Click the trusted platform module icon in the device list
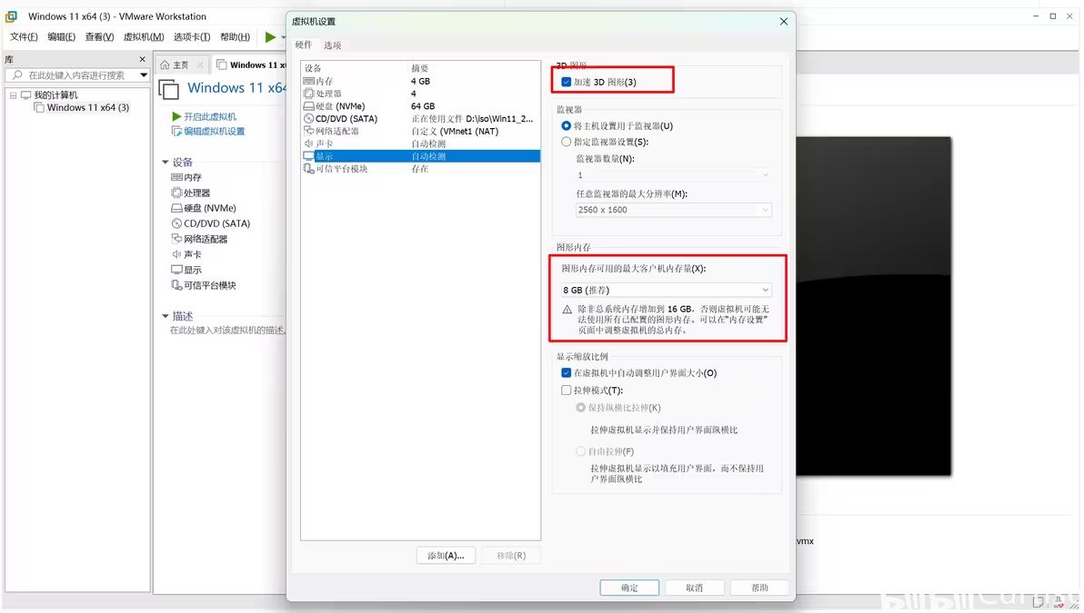The height and width of the screenshot is (613, 1084). (309, 168)
